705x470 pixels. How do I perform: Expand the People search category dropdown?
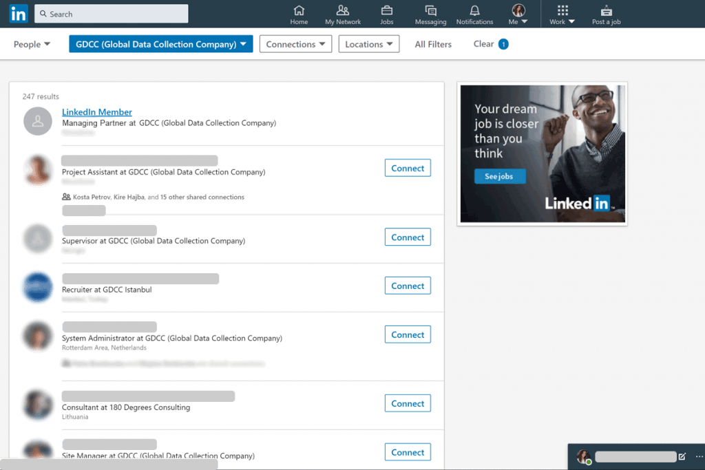(32, 43)
